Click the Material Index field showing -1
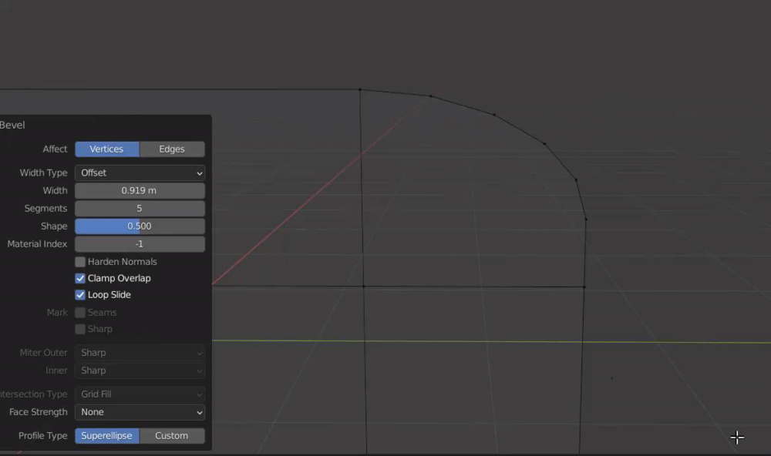The height and width of the screenshot is (456, 771). [x=140, y=243]
